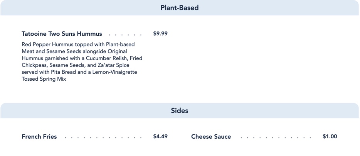Click "Chickpeas" word in hummus description
360x156 pixels.
33,65
